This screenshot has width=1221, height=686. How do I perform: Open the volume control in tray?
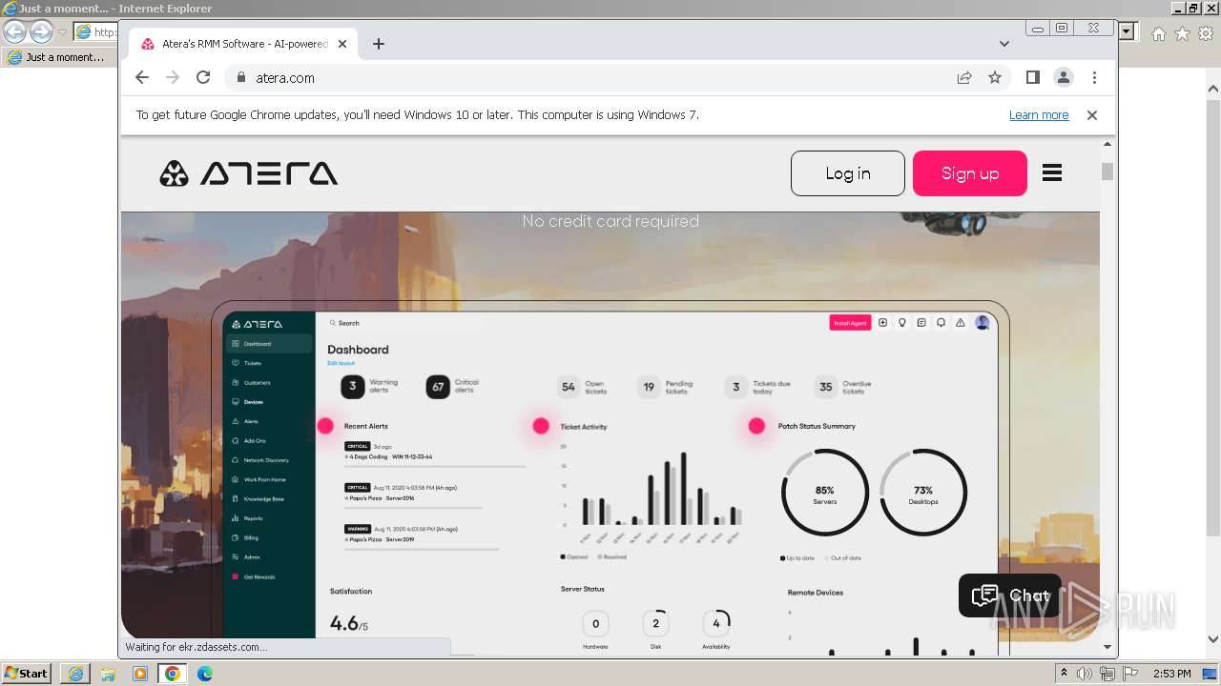tap(1085, 674)
